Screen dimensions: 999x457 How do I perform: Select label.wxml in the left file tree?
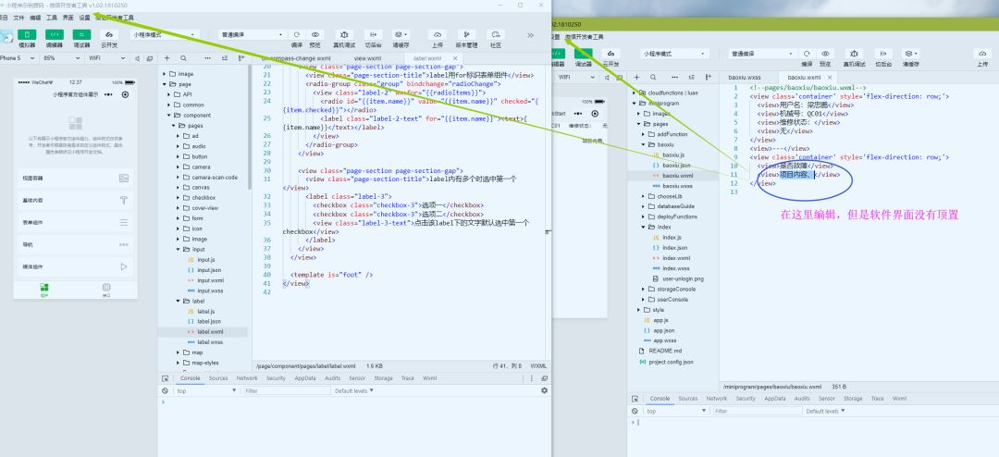coord(205,331)
